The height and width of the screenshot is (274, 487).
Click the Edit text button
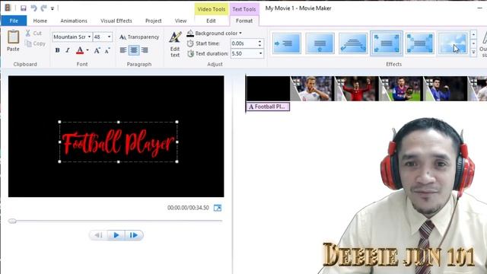[x=175, y=44]
